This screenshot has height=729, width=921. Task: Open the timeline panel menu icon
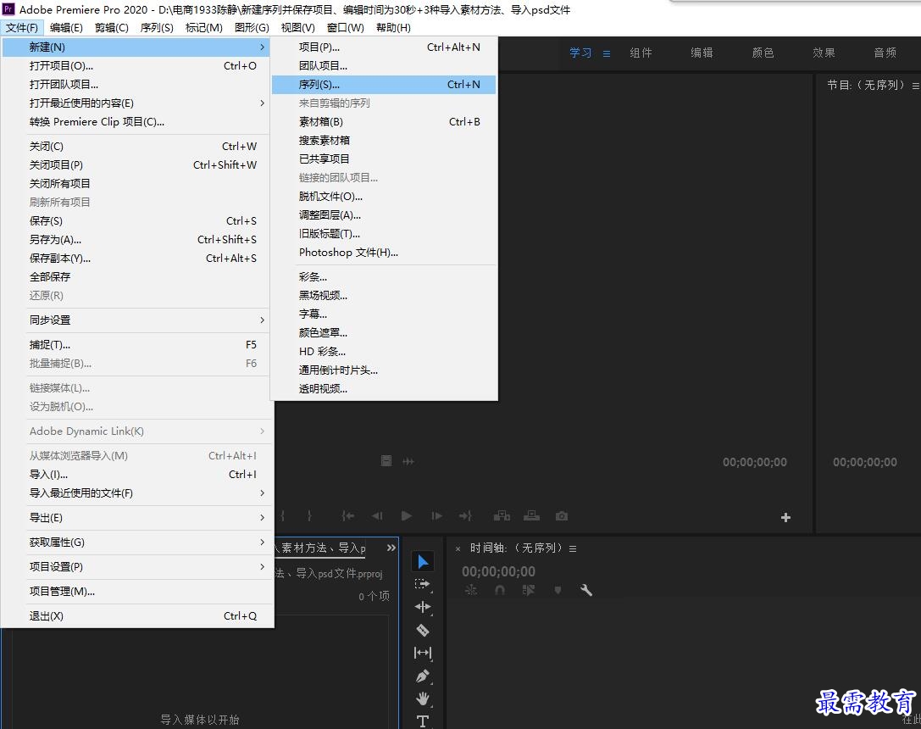pos(573,548)
